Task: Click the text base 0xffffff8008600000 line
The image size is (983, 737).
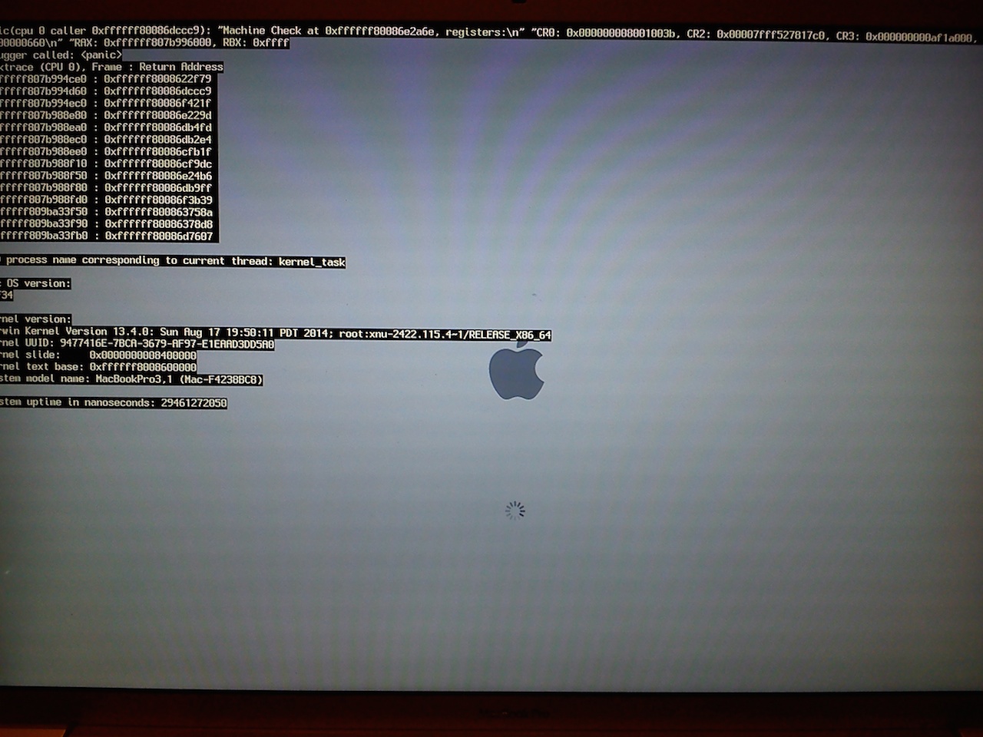Action: tap(98, 367)
